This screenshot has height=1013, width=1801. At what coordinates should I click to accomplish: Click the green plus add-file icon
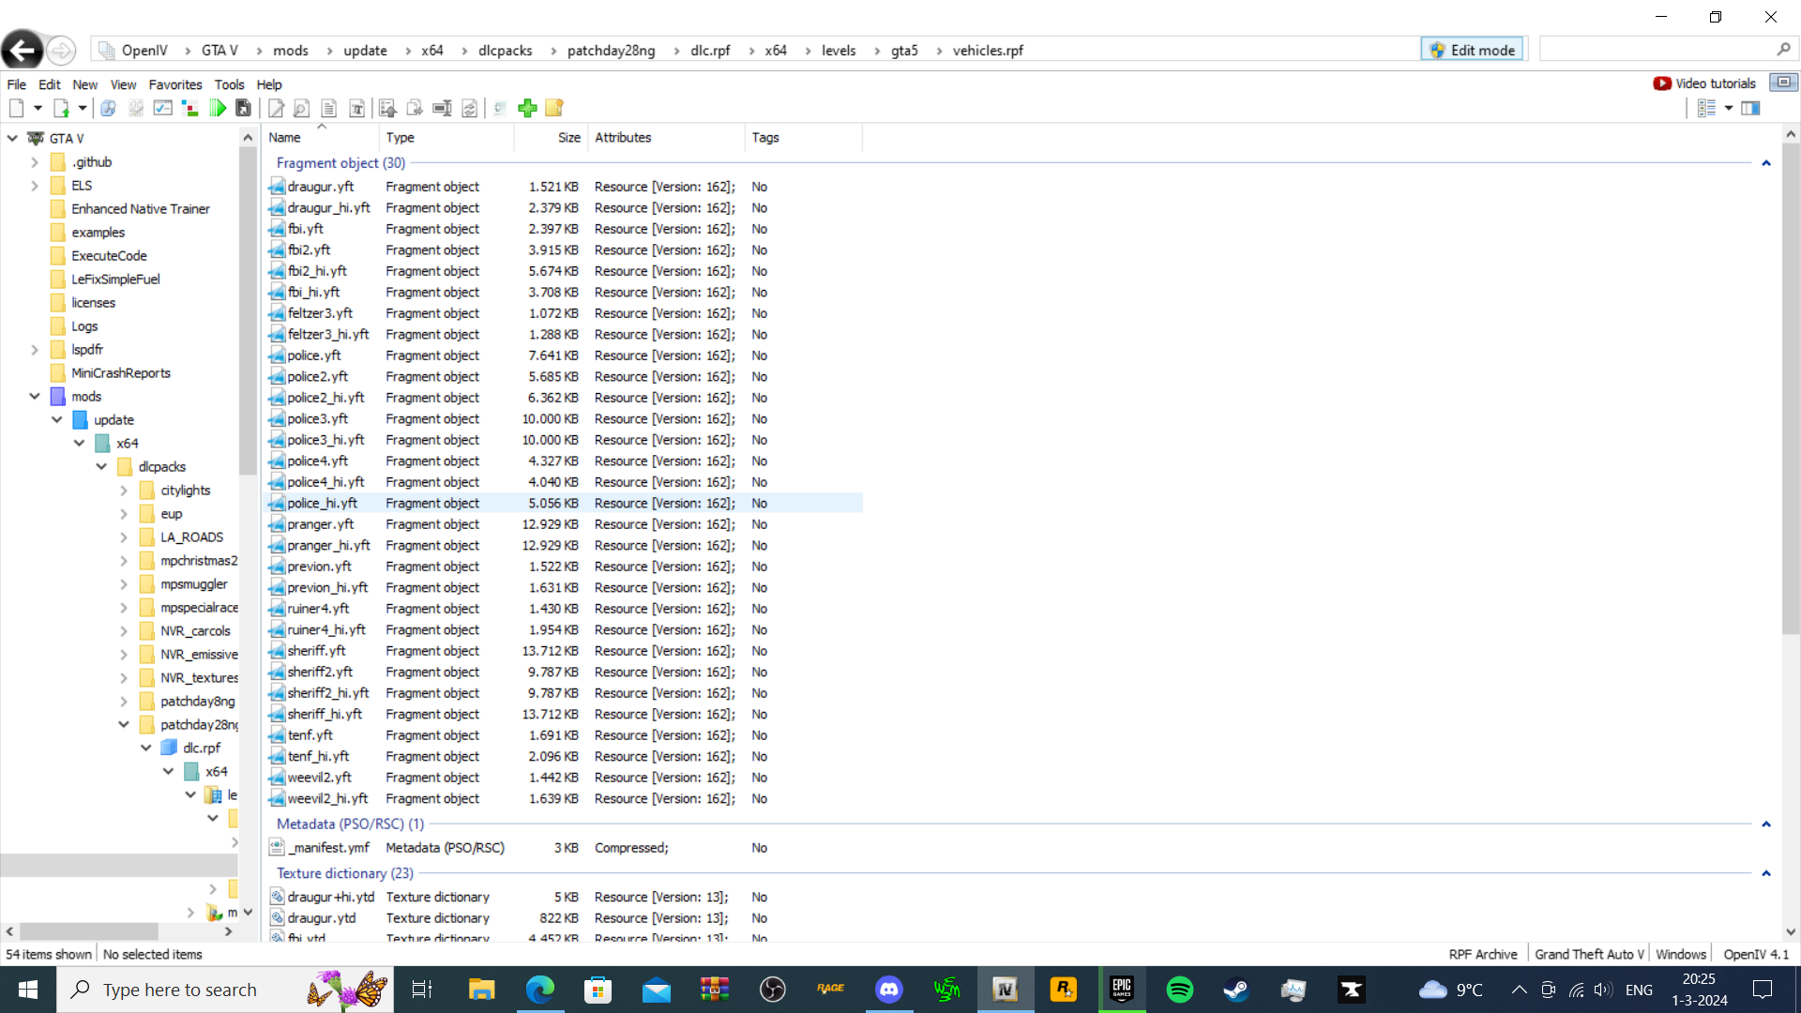pos(527,108)
